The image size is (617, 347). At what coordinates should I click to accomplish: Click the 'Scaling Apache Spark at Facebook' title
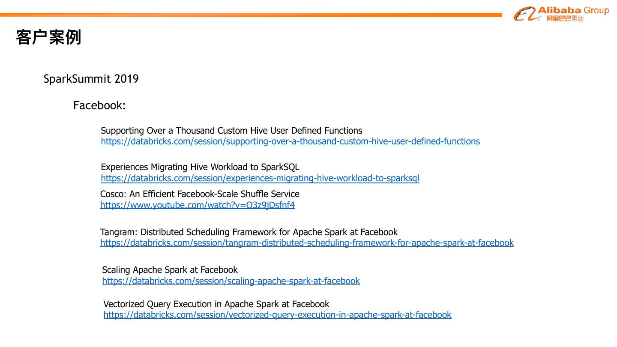coord(170,270)
